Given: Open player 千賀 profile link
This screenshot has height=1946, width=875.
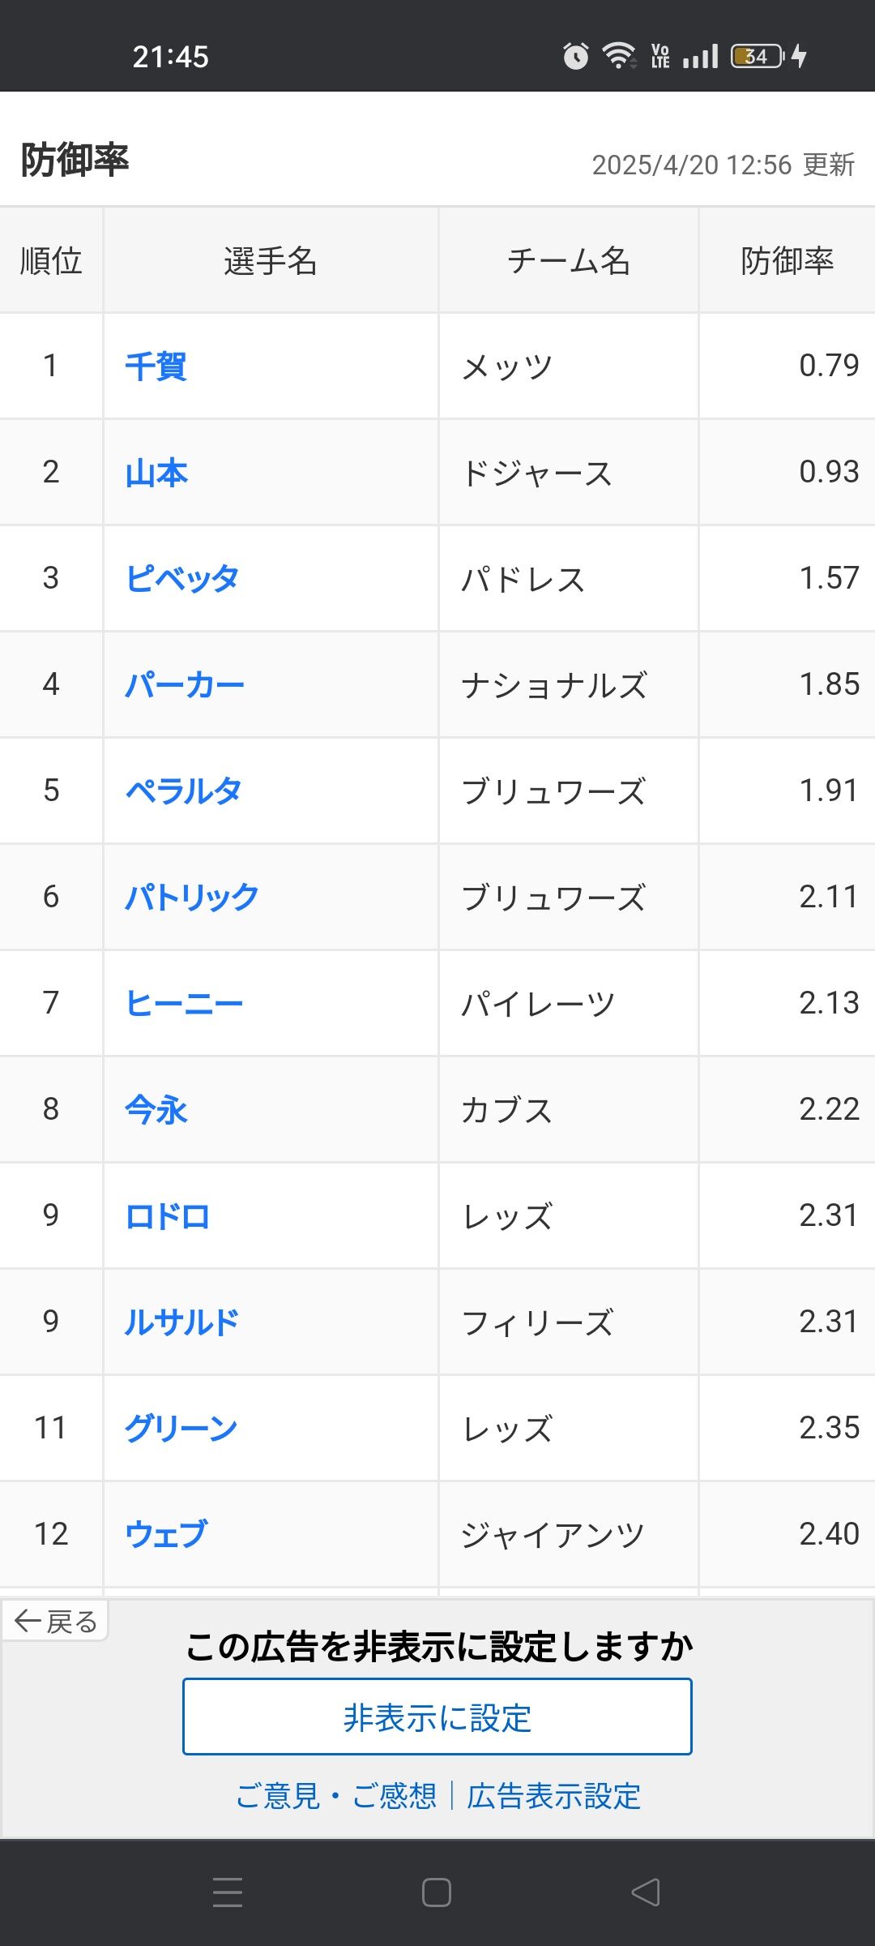Looking at the screenshot, I should click(x=156, y=366).
